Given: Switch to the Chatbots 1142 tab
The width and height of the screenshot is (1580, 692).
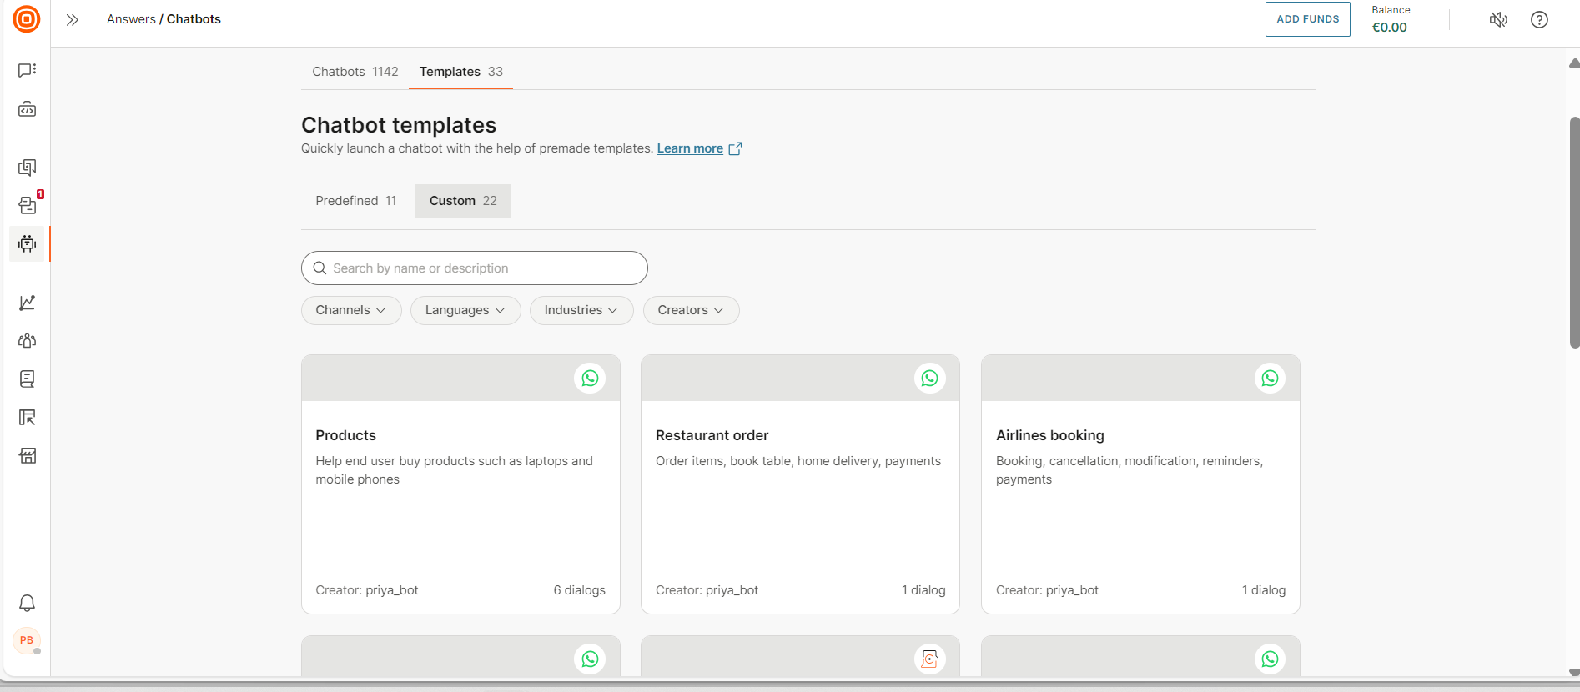Looking at the screenshot, I should 355,72.
